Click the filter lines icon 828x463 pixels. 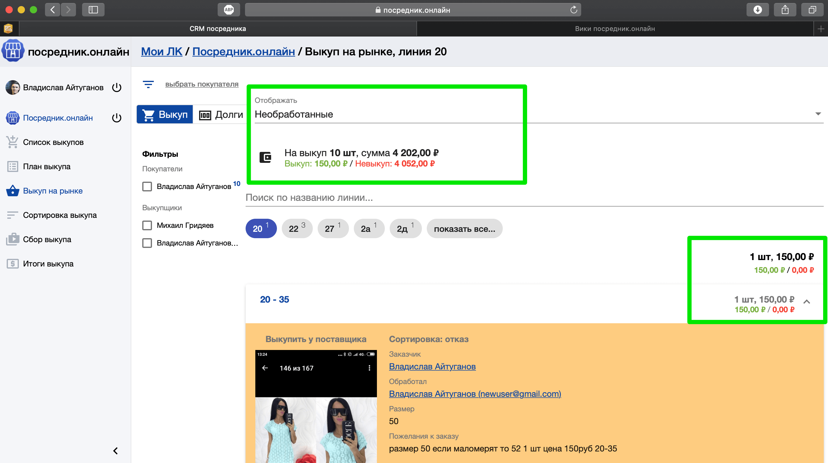coord(148,84)
